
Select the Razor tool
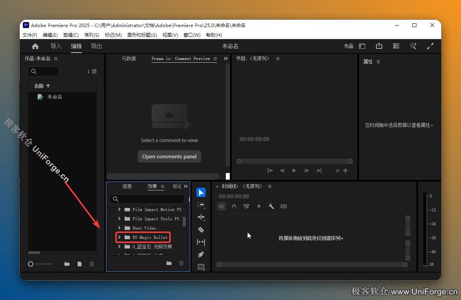201,230
